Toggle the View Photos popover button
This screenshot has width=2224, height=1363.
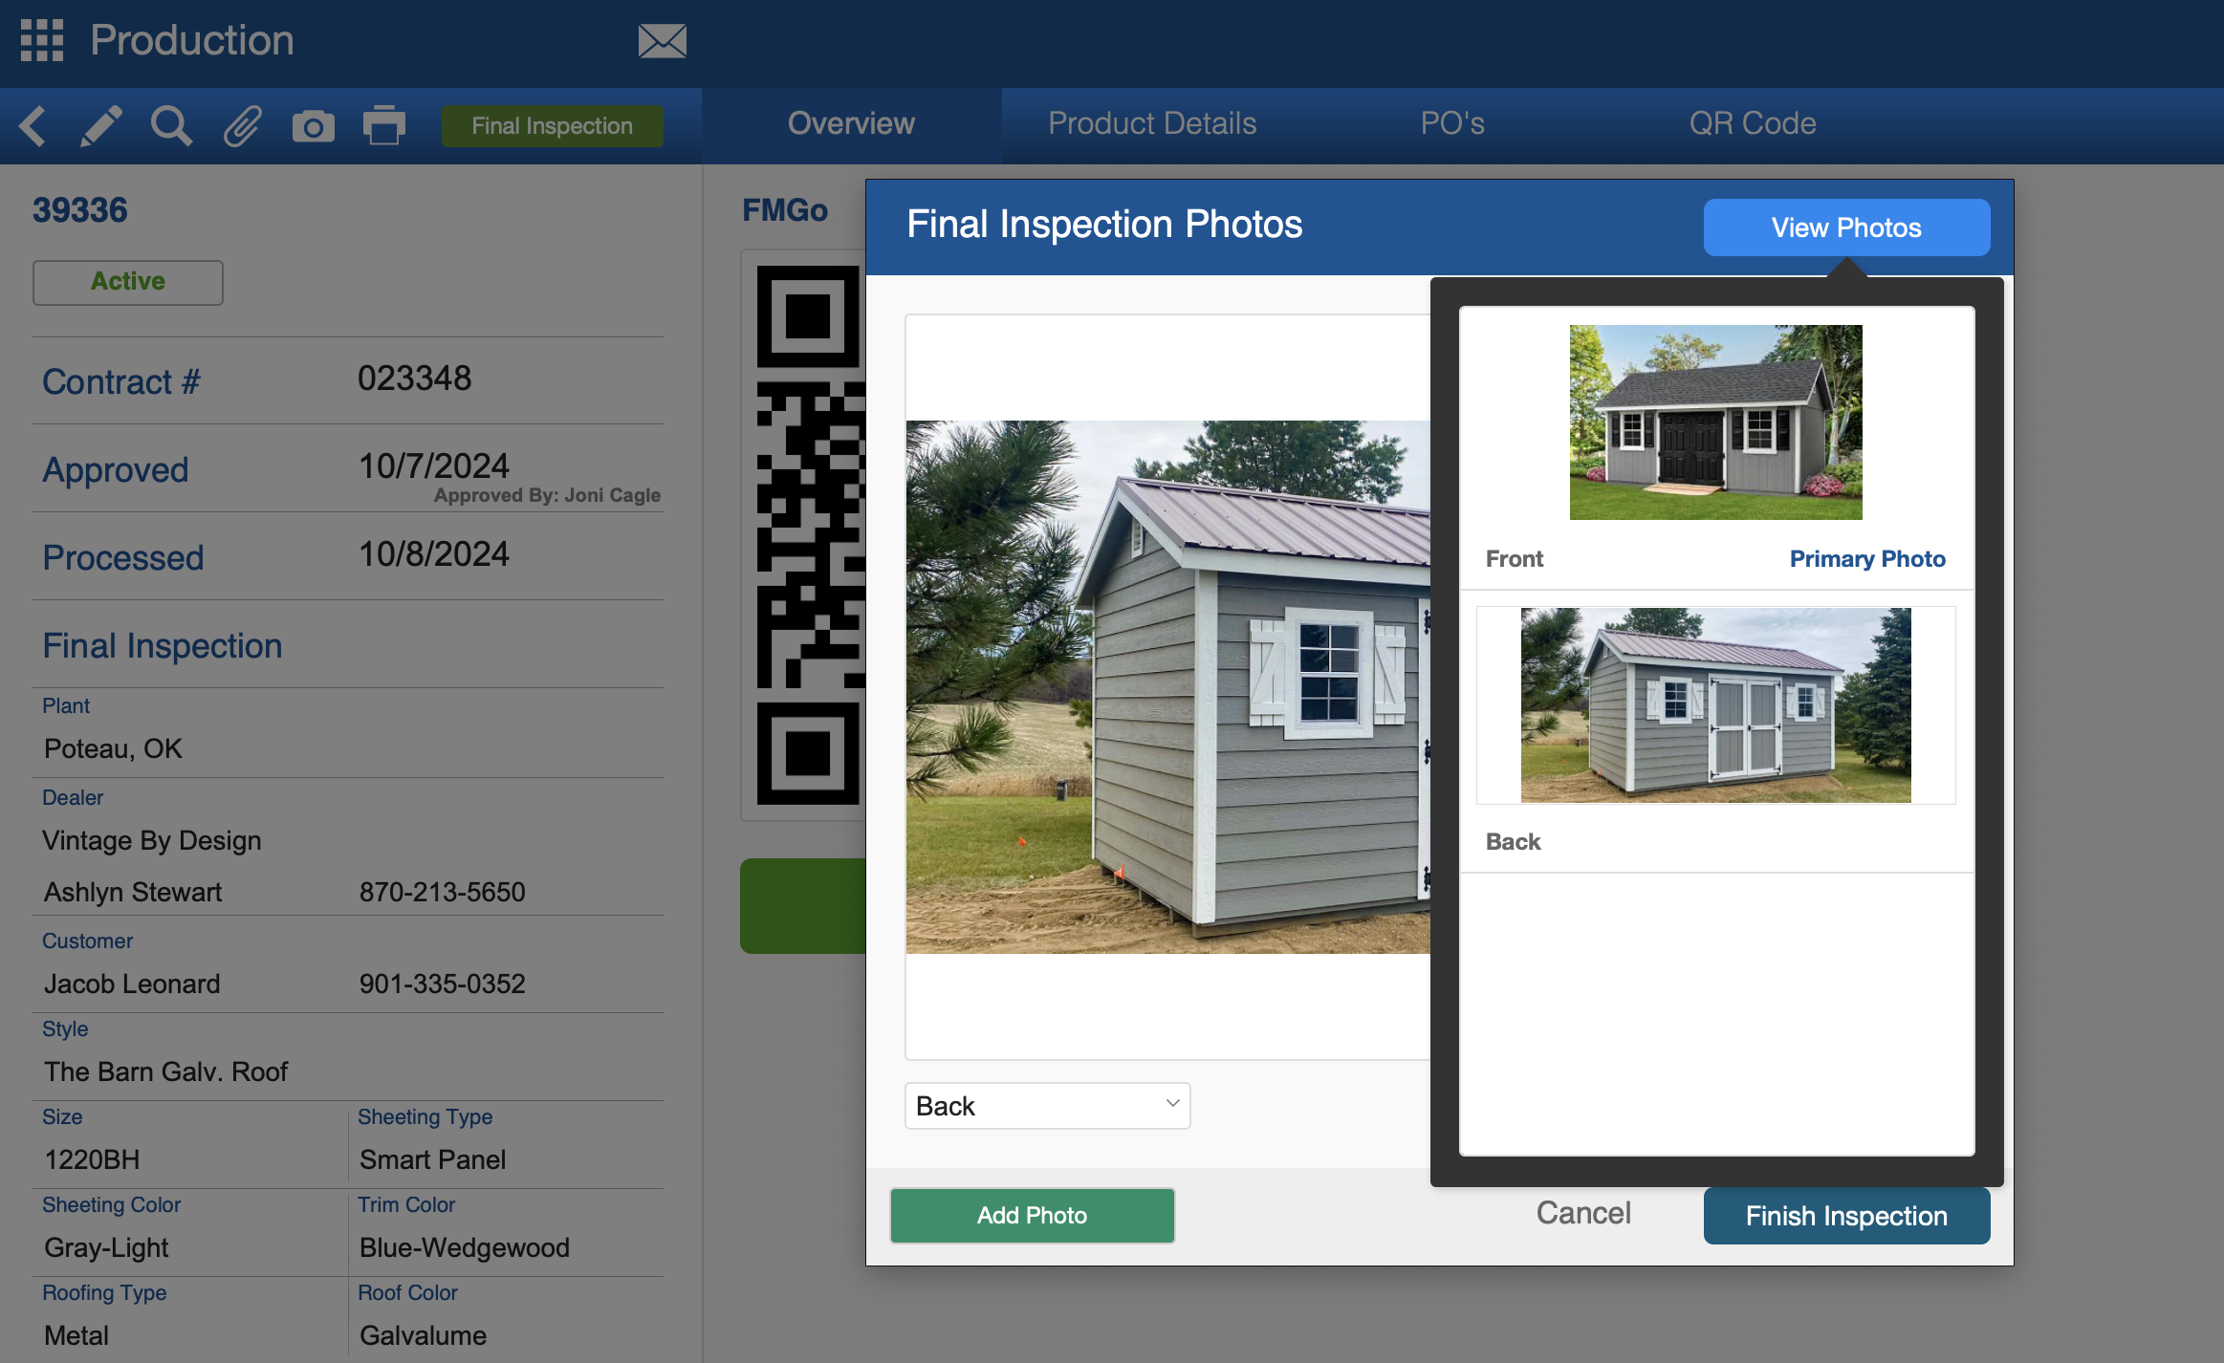click(x=1846, y=227)
